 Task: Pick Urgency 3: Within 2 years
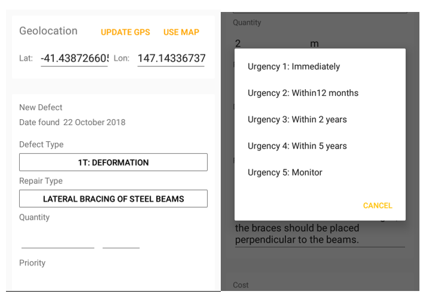297,119
